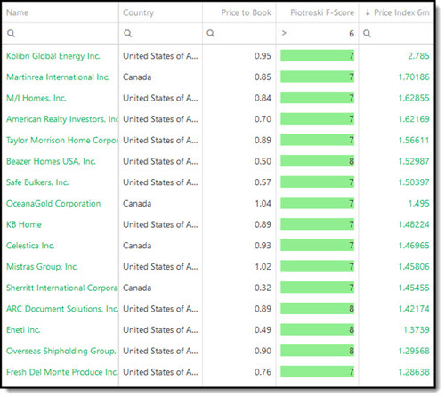Click Price Index value 1.48224
Viewport: 445px width, 397px height.
[x=414, y=224]
